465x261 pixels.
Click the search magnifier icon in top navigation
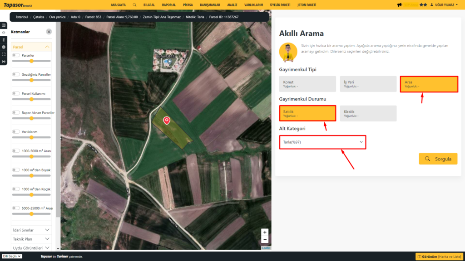134,5
